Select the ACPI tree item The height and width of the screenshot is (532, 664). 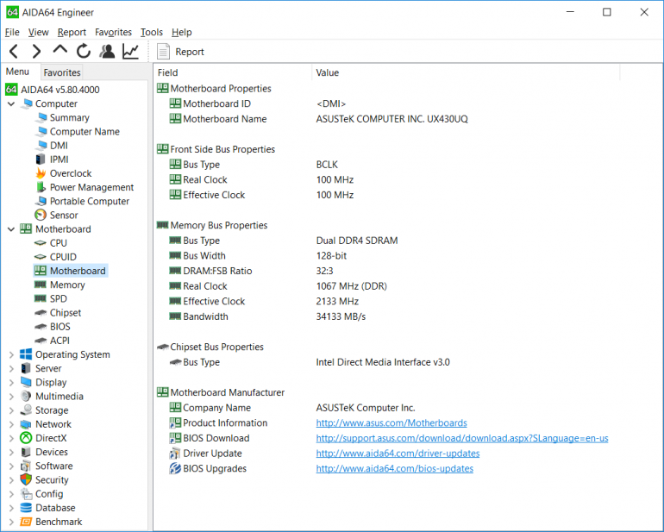click(x=60, y=341)
